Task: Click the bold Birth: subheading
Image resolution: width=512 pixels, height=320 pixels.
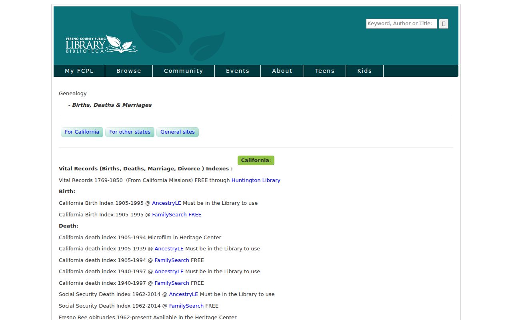Action: point(67,192)
